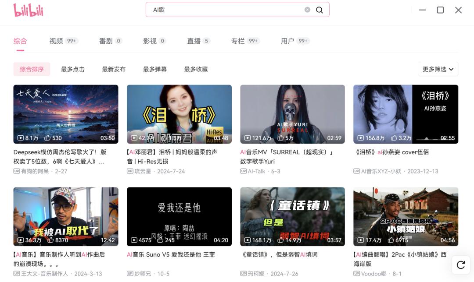Open title 《童话镇》，但是弱智AI填词
The height and width of the screenshot is (282, 474).
279,254
